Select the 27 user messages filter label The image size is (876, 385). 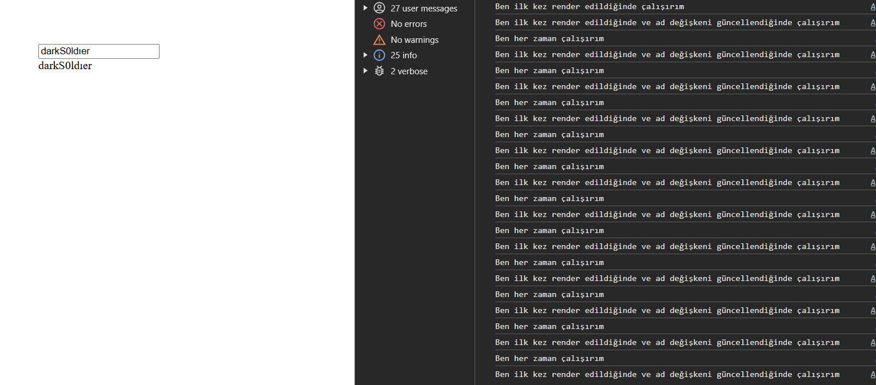[x=424, y=9]
